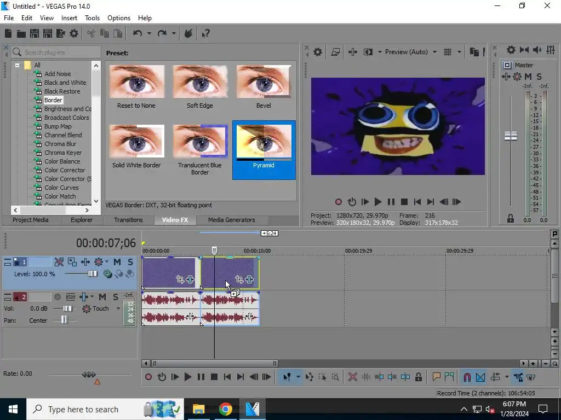Select the Normal Edit tool icon

pyautogui.click(x=287, y=377)
